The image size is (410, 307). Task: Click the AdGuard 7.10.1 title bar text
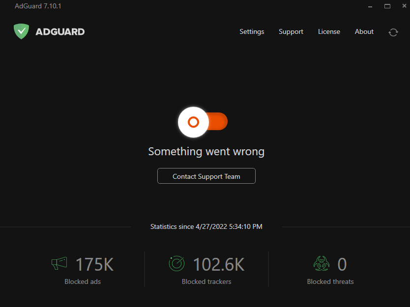tap(38, 6)
